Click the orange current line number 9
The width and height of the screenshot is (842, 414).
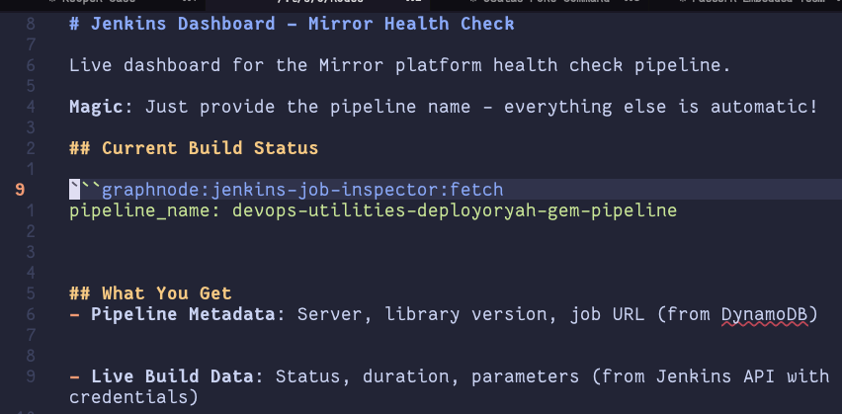tap(22, 189)
